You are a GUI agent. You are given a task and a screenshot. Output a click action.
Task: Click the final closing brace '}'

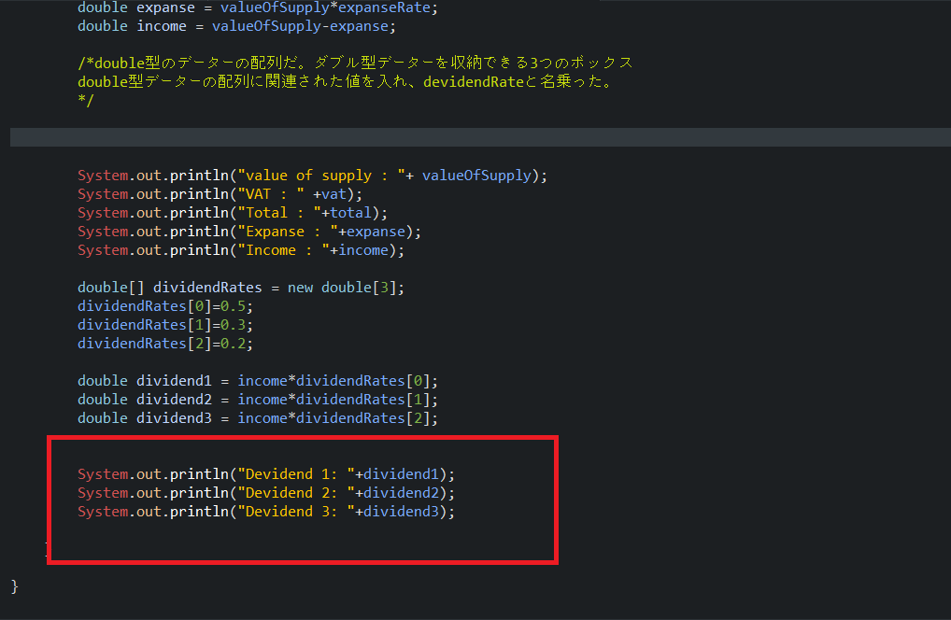15,586
